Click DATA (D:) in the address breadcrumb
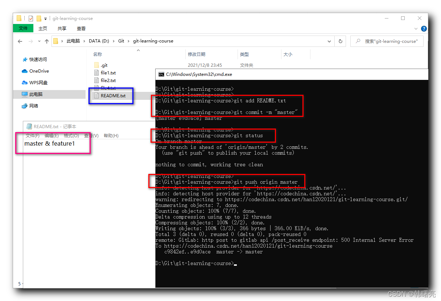The width and height of the screenshot is (441, 301). (x=99, y=41)
